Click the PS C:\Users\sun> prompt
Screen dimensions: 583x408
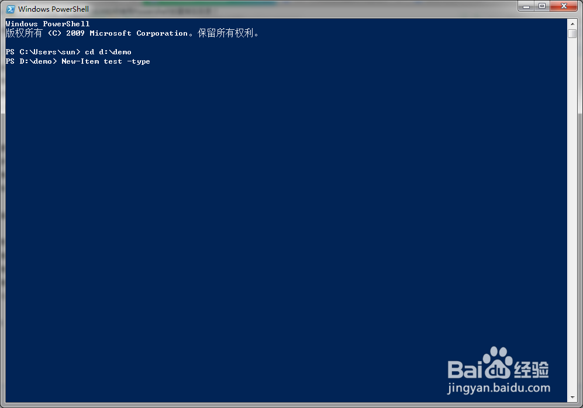[43, 52]
